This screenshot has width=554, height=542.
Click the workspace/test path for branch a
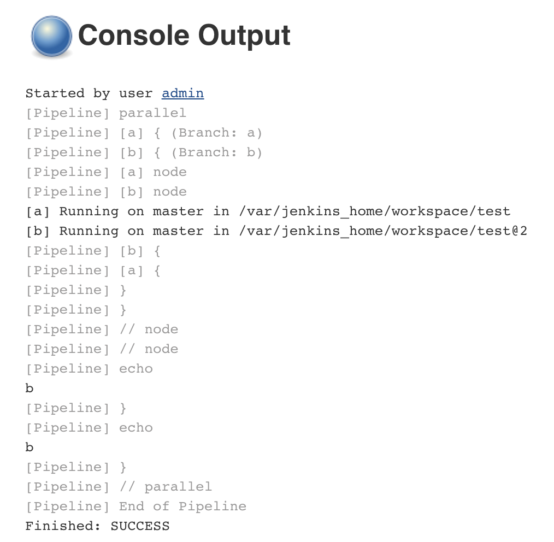pyautogui.click(x=375, y=211)
